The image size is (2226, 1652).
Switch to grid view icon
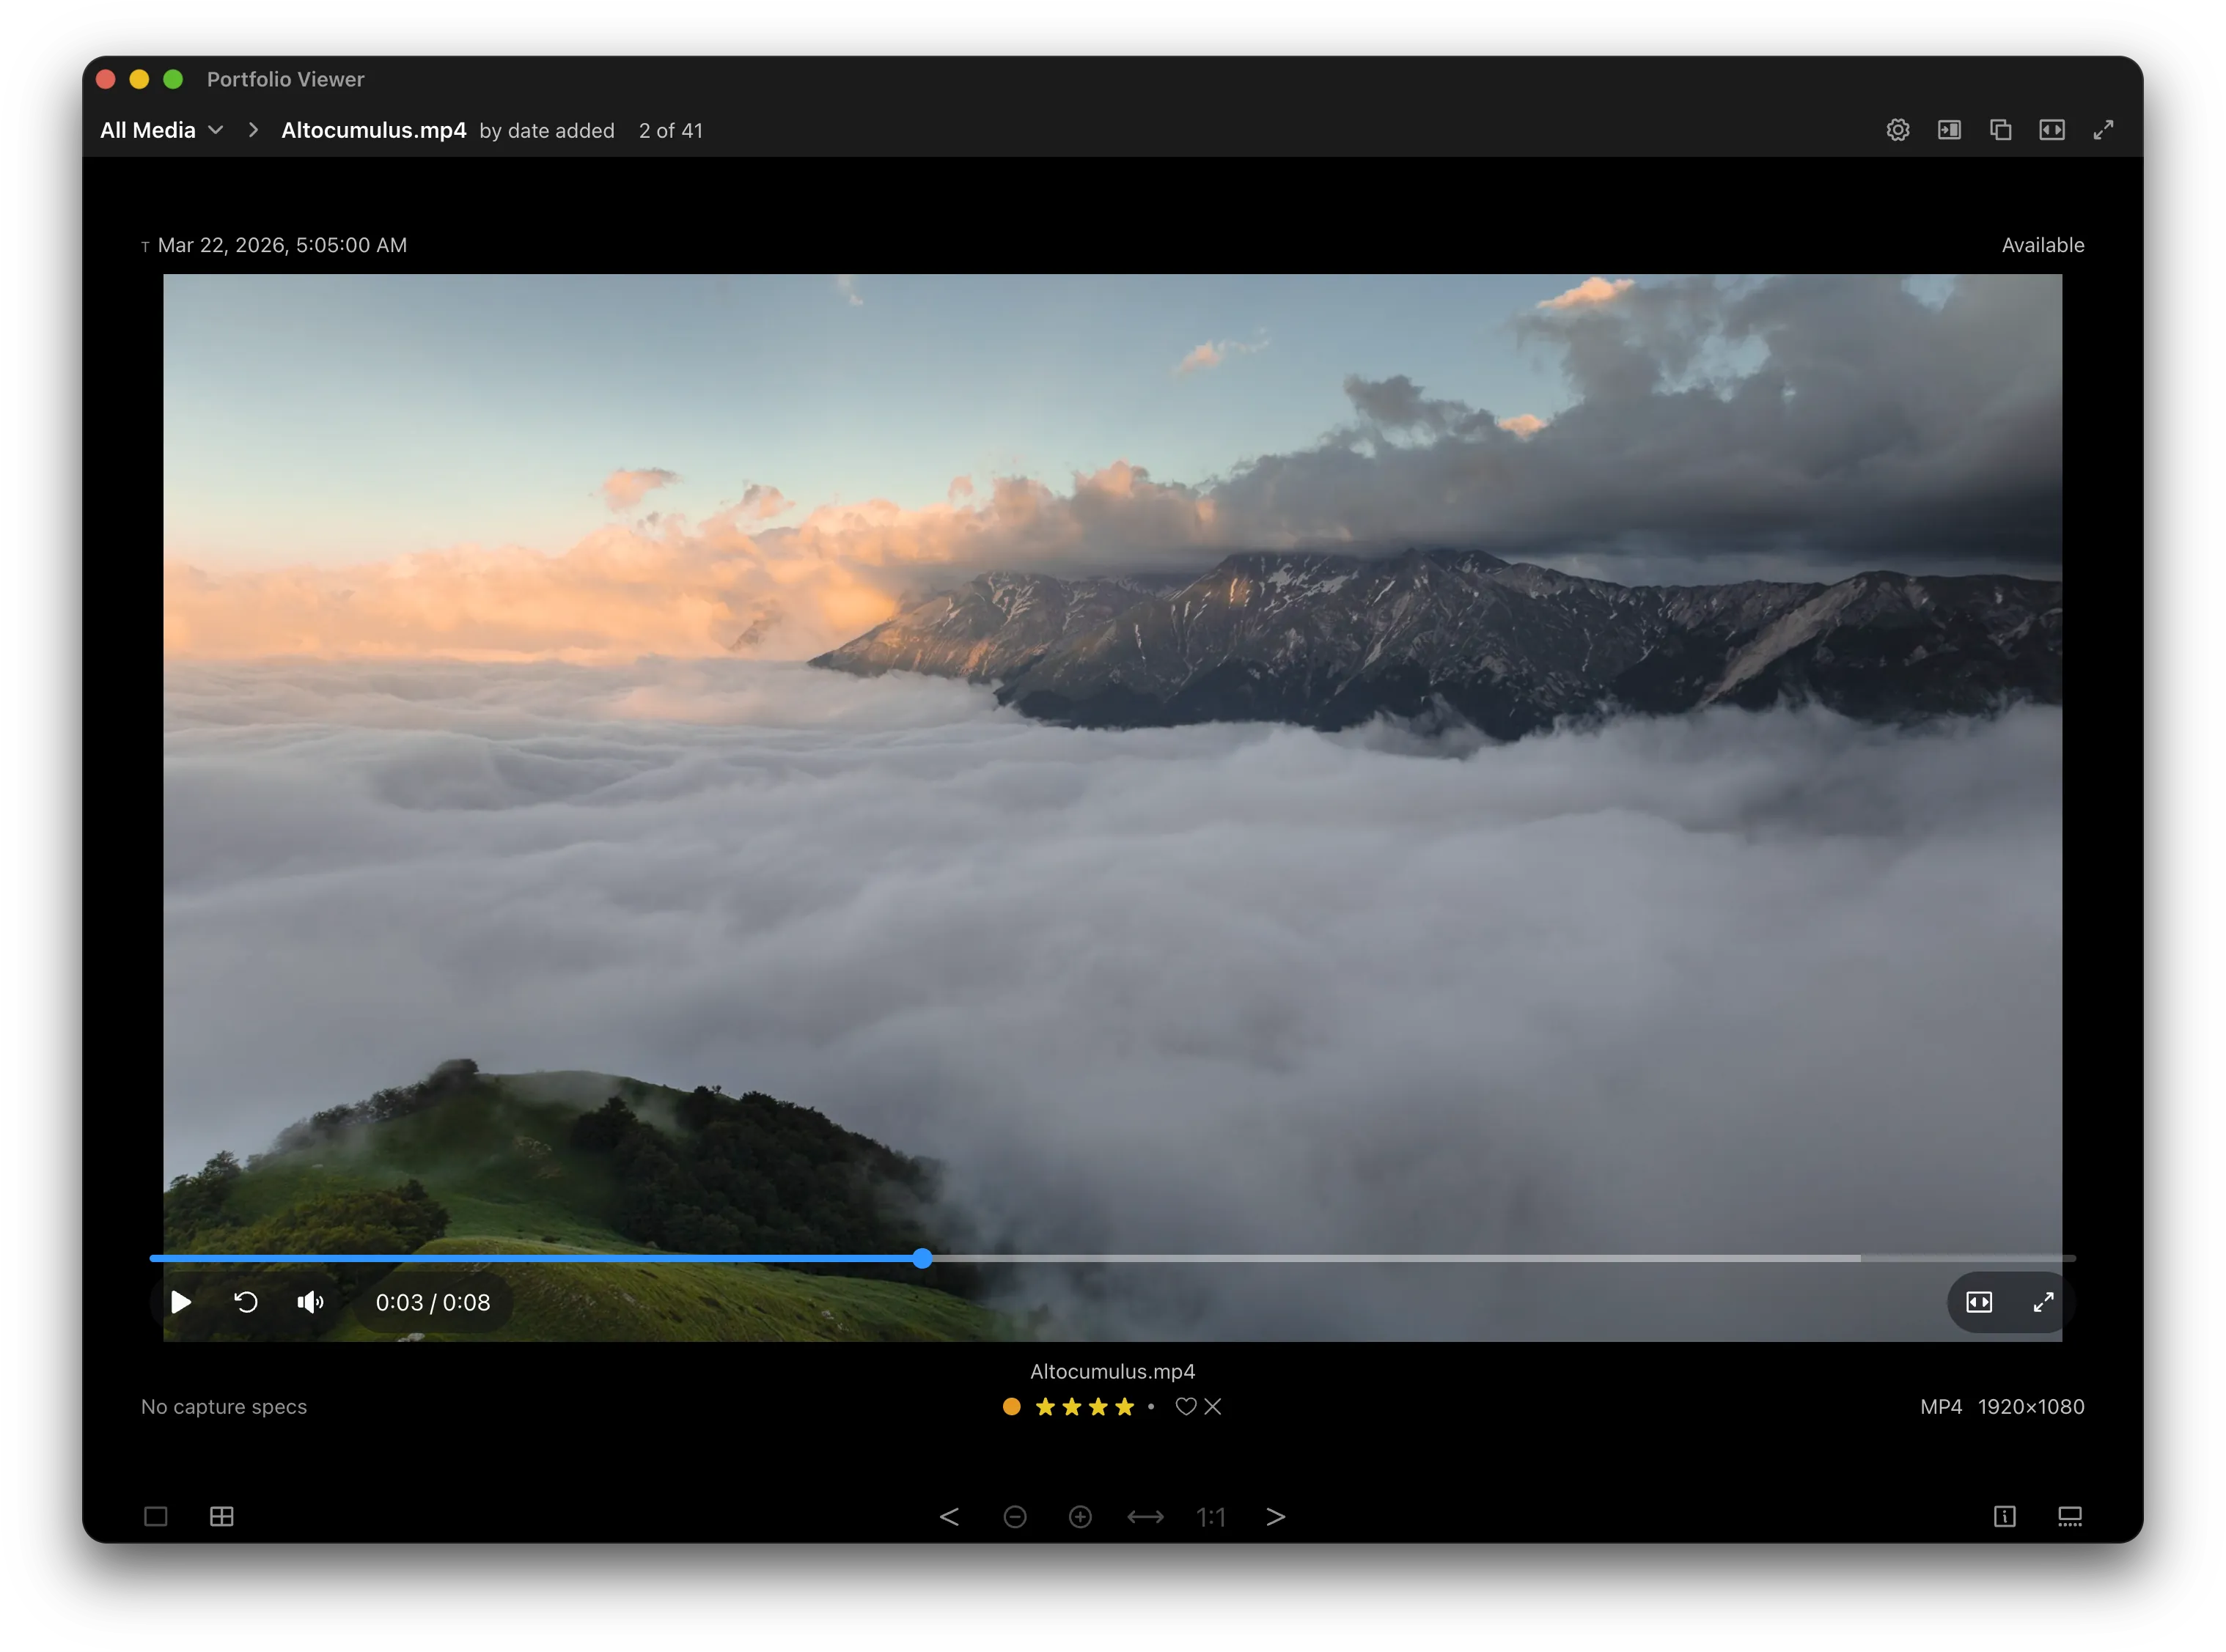click(222, 1516)
